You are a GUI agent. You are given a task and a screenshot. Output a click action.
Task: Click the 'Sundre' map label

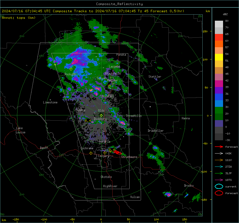click(80, 110)
